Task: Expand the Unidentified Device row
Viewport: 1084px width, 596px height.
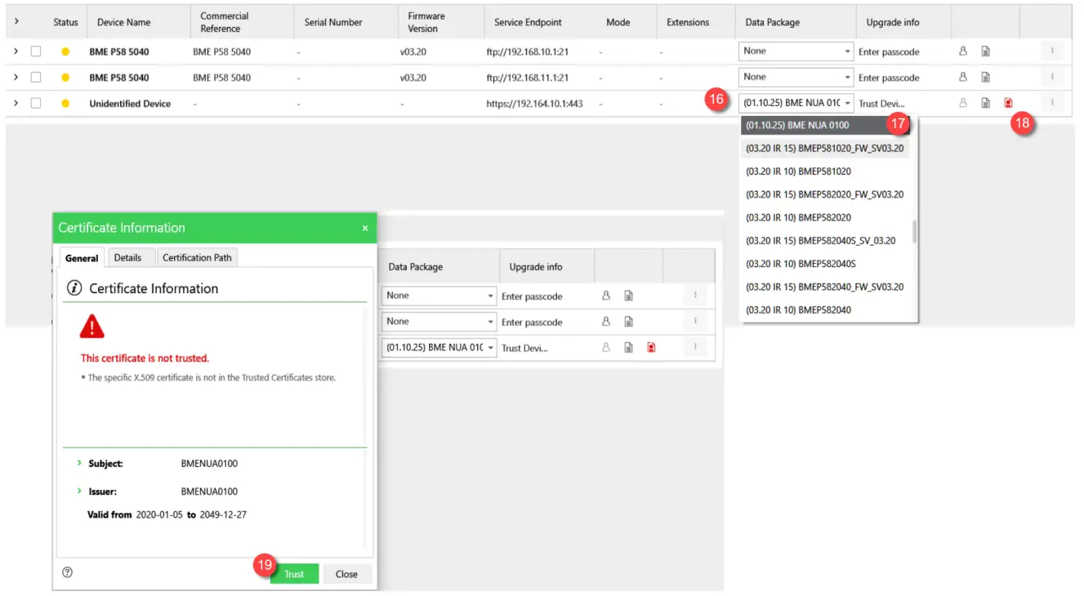Action: 16,104
